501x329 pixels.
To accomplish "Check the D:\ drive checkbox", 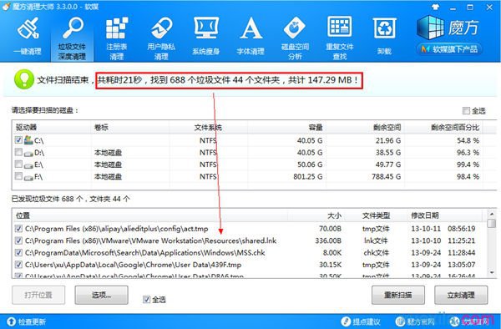I will [18, 152].
